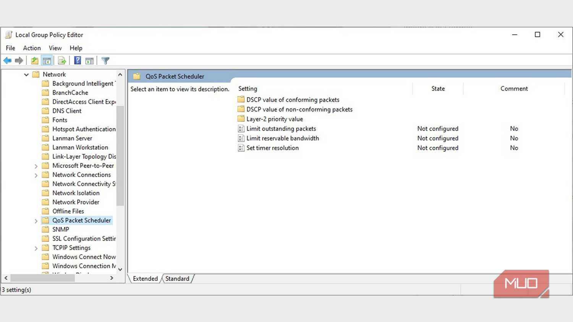Image resolution: width=573 pixels, height=322 pixels.
Task: Select Background Intelligent Transfer folder in tree
Action: tap(79, 84)
